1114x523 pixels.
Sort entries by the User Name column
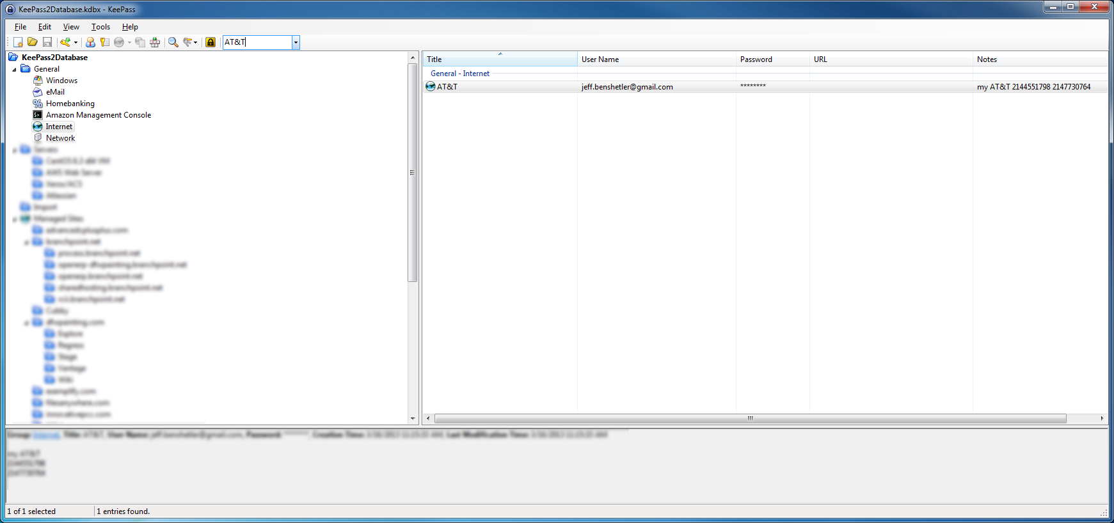pyautogui.click(x=656, y=59)
